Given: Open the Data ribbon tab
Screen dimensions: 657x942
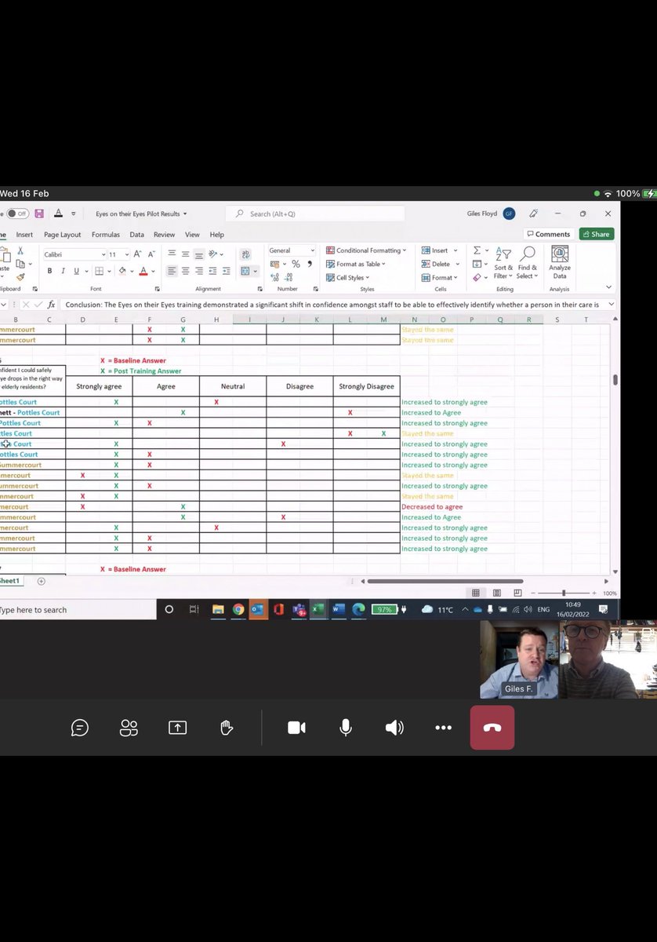Looking at the screenshot, I should pyautogui.click(x=136, y=234).
